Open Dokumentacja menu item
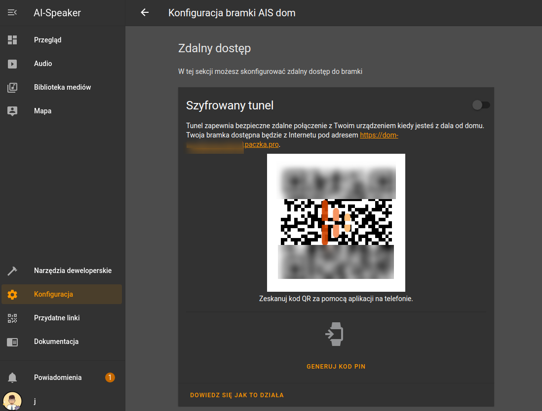The image size is (542, 411). pos(62,342)
